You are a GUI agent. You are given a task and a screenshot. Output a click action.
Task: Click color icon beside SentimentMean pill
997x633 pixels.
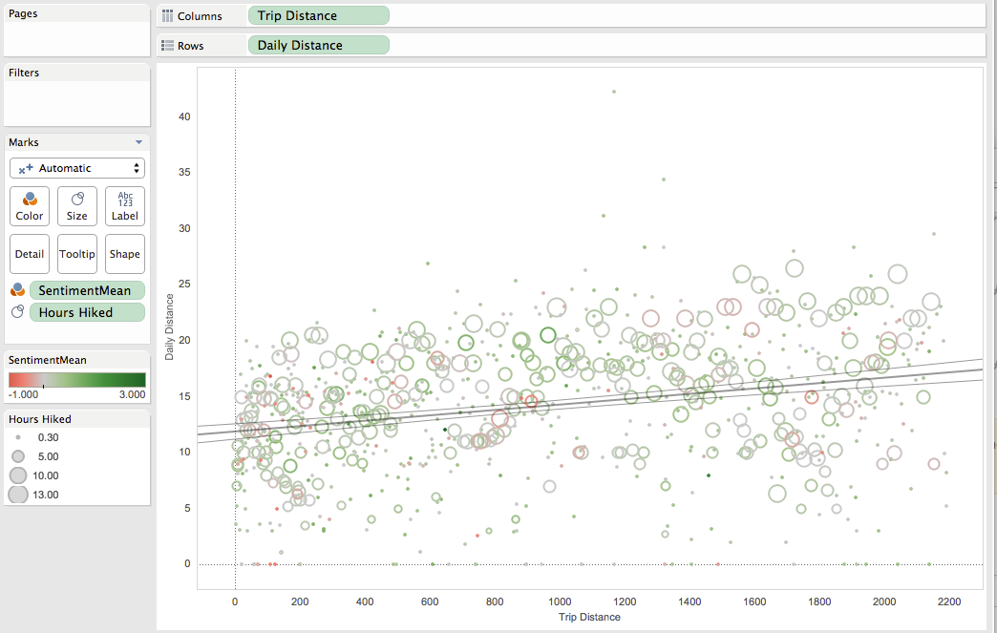(18, 290)
